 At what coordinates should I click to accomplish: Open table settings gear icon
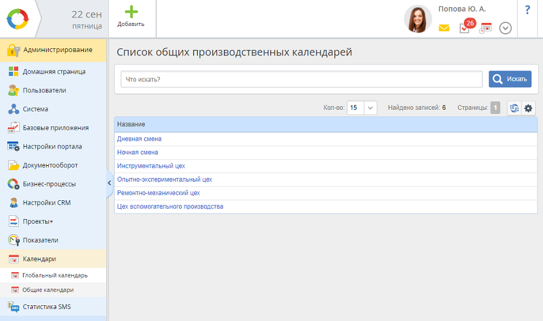click(529, 108)
